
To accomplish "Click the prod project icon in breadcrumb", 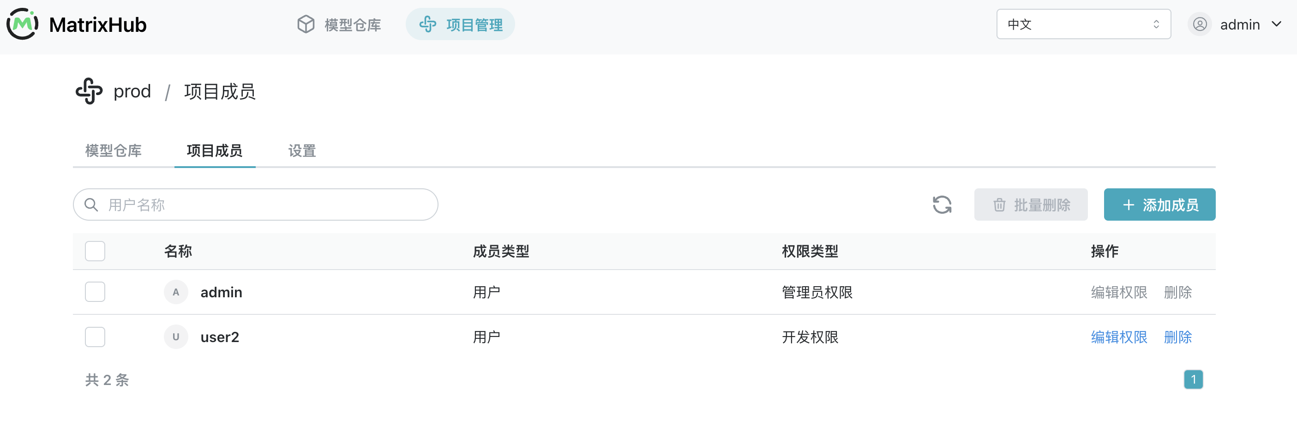I will coord(89,91).
